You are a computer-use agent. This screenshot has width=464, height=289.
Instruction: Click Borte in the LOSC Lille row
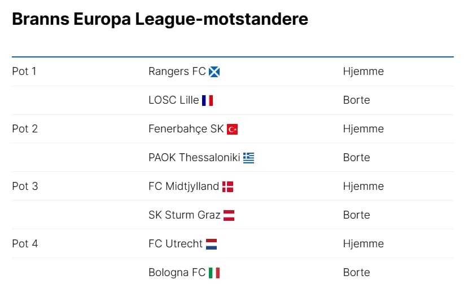(356, 100)
